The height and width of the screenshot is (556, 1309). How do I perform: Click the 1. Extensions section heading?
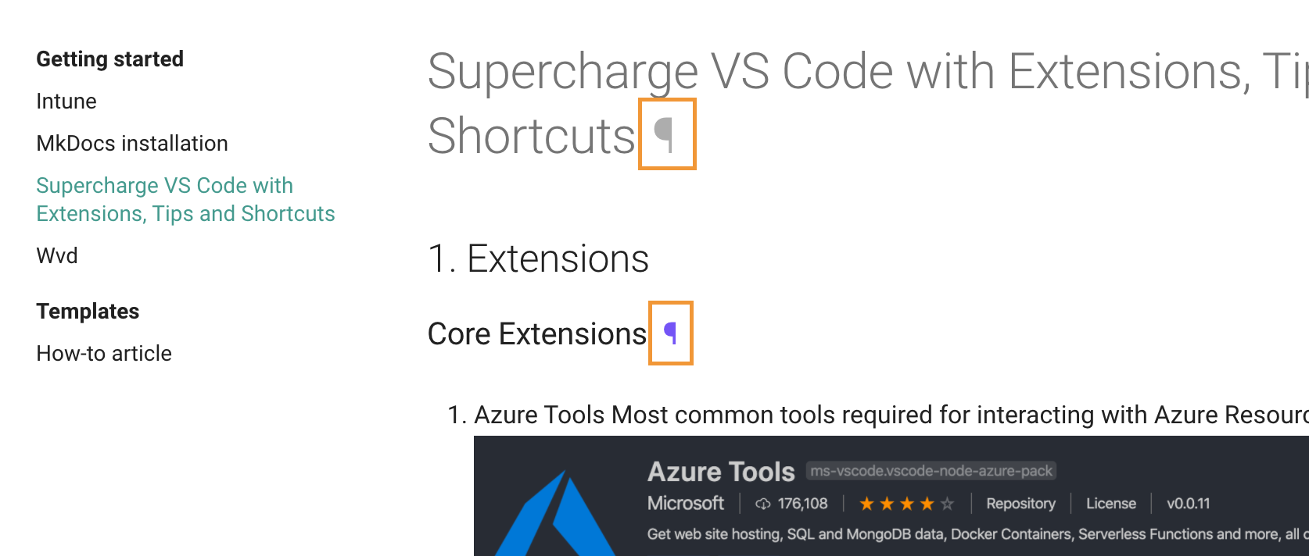[539, 258]
